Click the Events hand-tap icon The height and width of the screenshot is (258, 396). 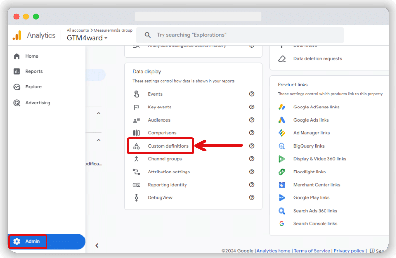click(x=136, y=94)
